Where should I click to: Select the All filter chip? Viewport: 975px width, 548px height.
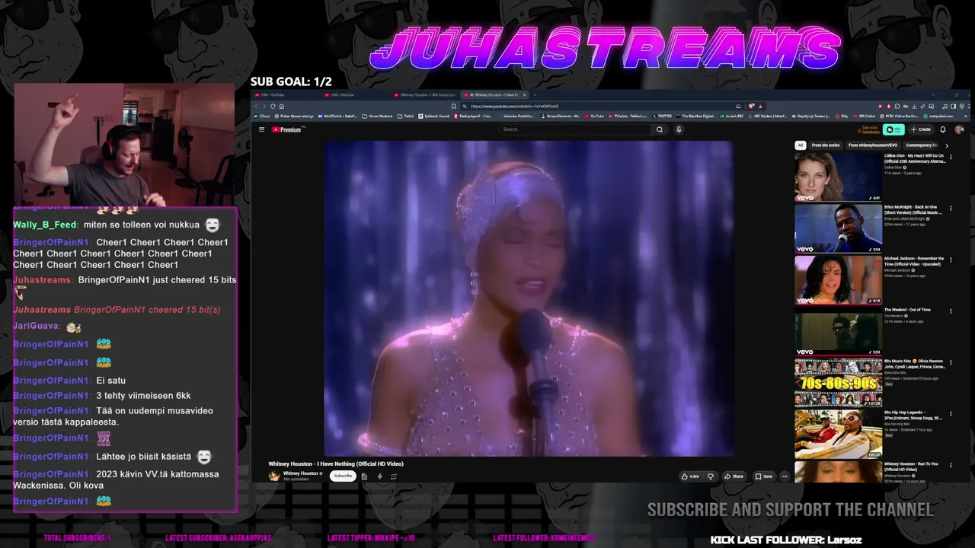point(800,145)
